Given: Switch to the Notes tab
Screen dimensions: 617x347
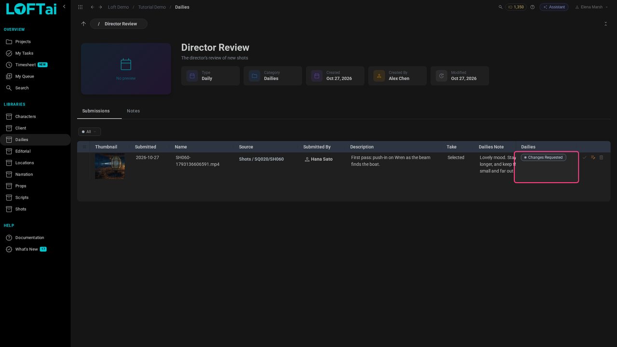Looking at the screenshot, I should [134, 111].
